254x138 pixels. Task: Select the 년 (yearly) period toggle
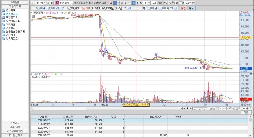click(x=129, y=3)
